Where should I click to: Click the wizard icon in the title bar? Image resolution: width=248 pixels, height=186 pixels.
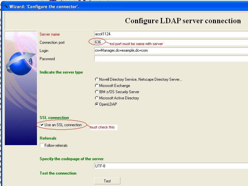pos(5,6)
